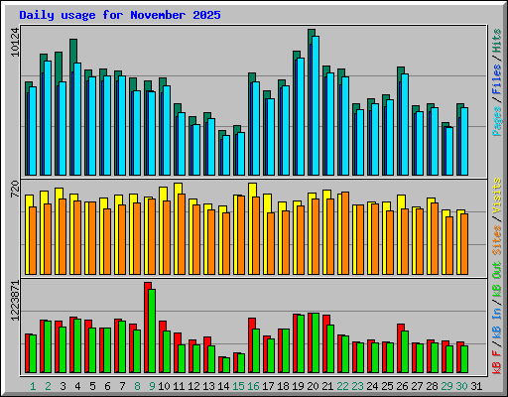Select day 8 on the x-axis
Viewport: 508px width, 397px height.
point(137,386)
